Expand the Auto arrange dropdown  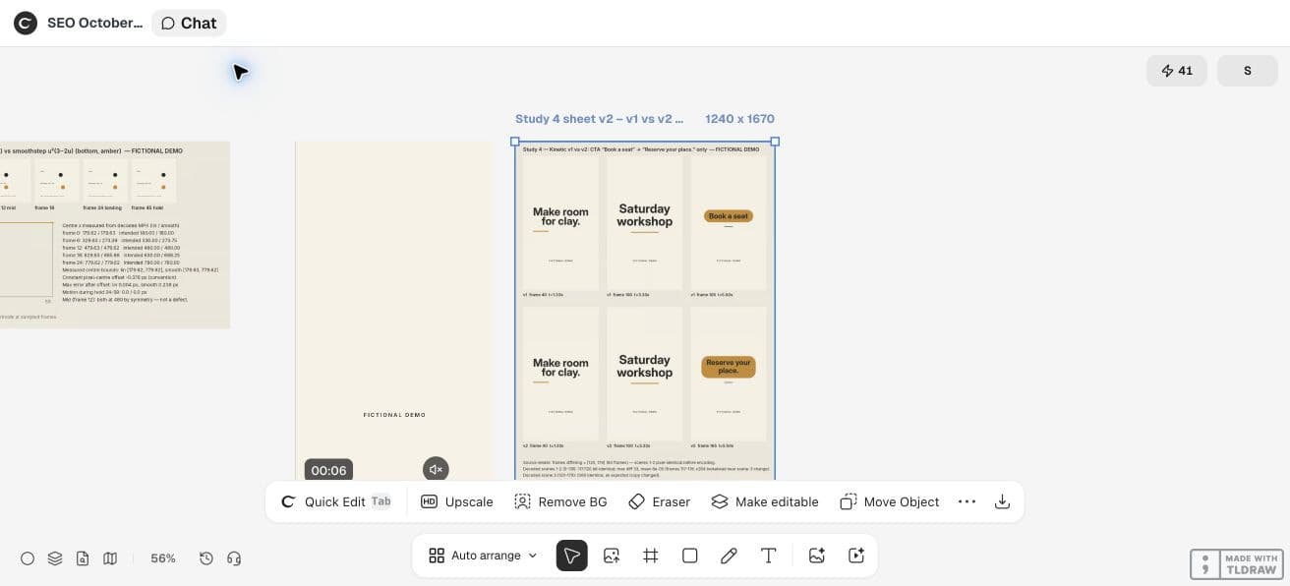click(x=484, y=556)
